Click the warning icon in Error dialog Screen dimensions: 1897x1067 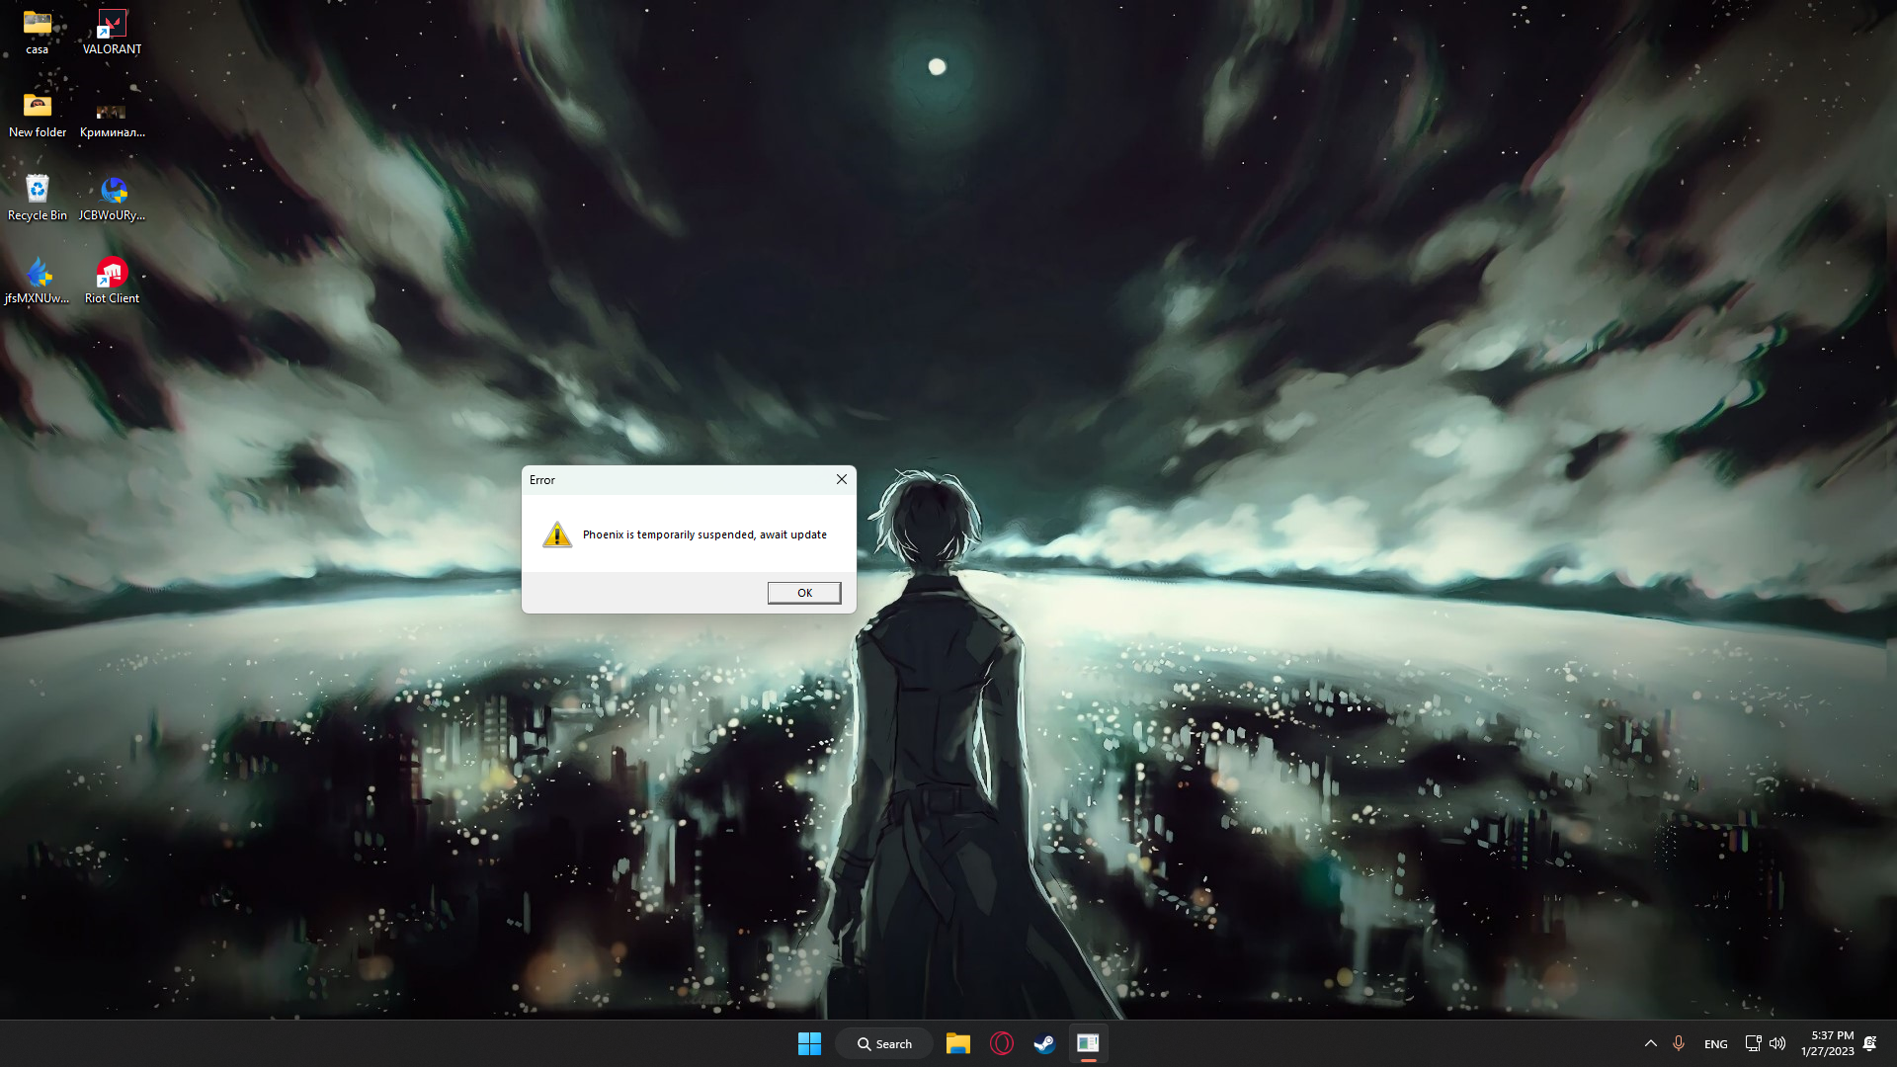click(x=557, y=534)
